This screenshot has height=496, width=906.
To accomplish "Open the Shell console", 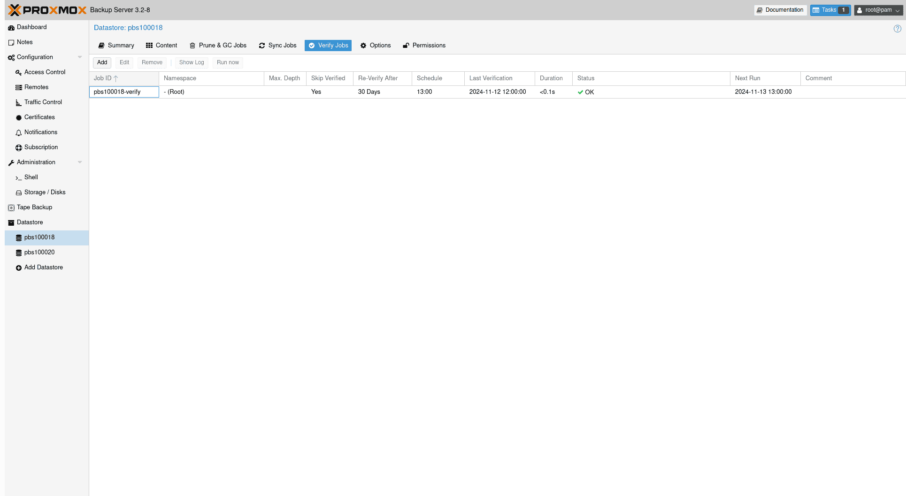I will pyautogui.click(x=31, y=177).
